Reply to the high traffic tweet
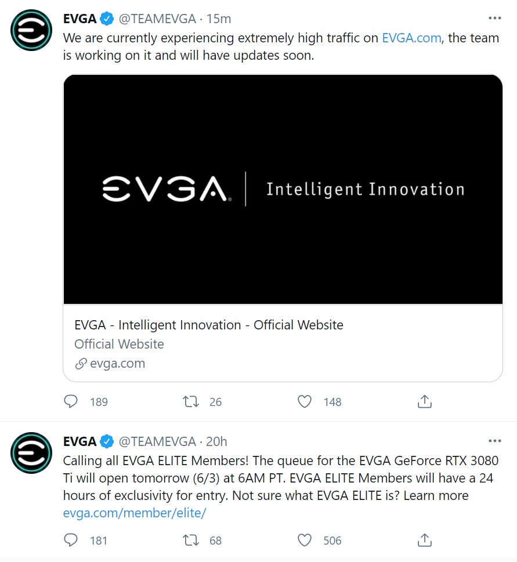The width and height of the screenshot is (517, 562). (71, 401)
